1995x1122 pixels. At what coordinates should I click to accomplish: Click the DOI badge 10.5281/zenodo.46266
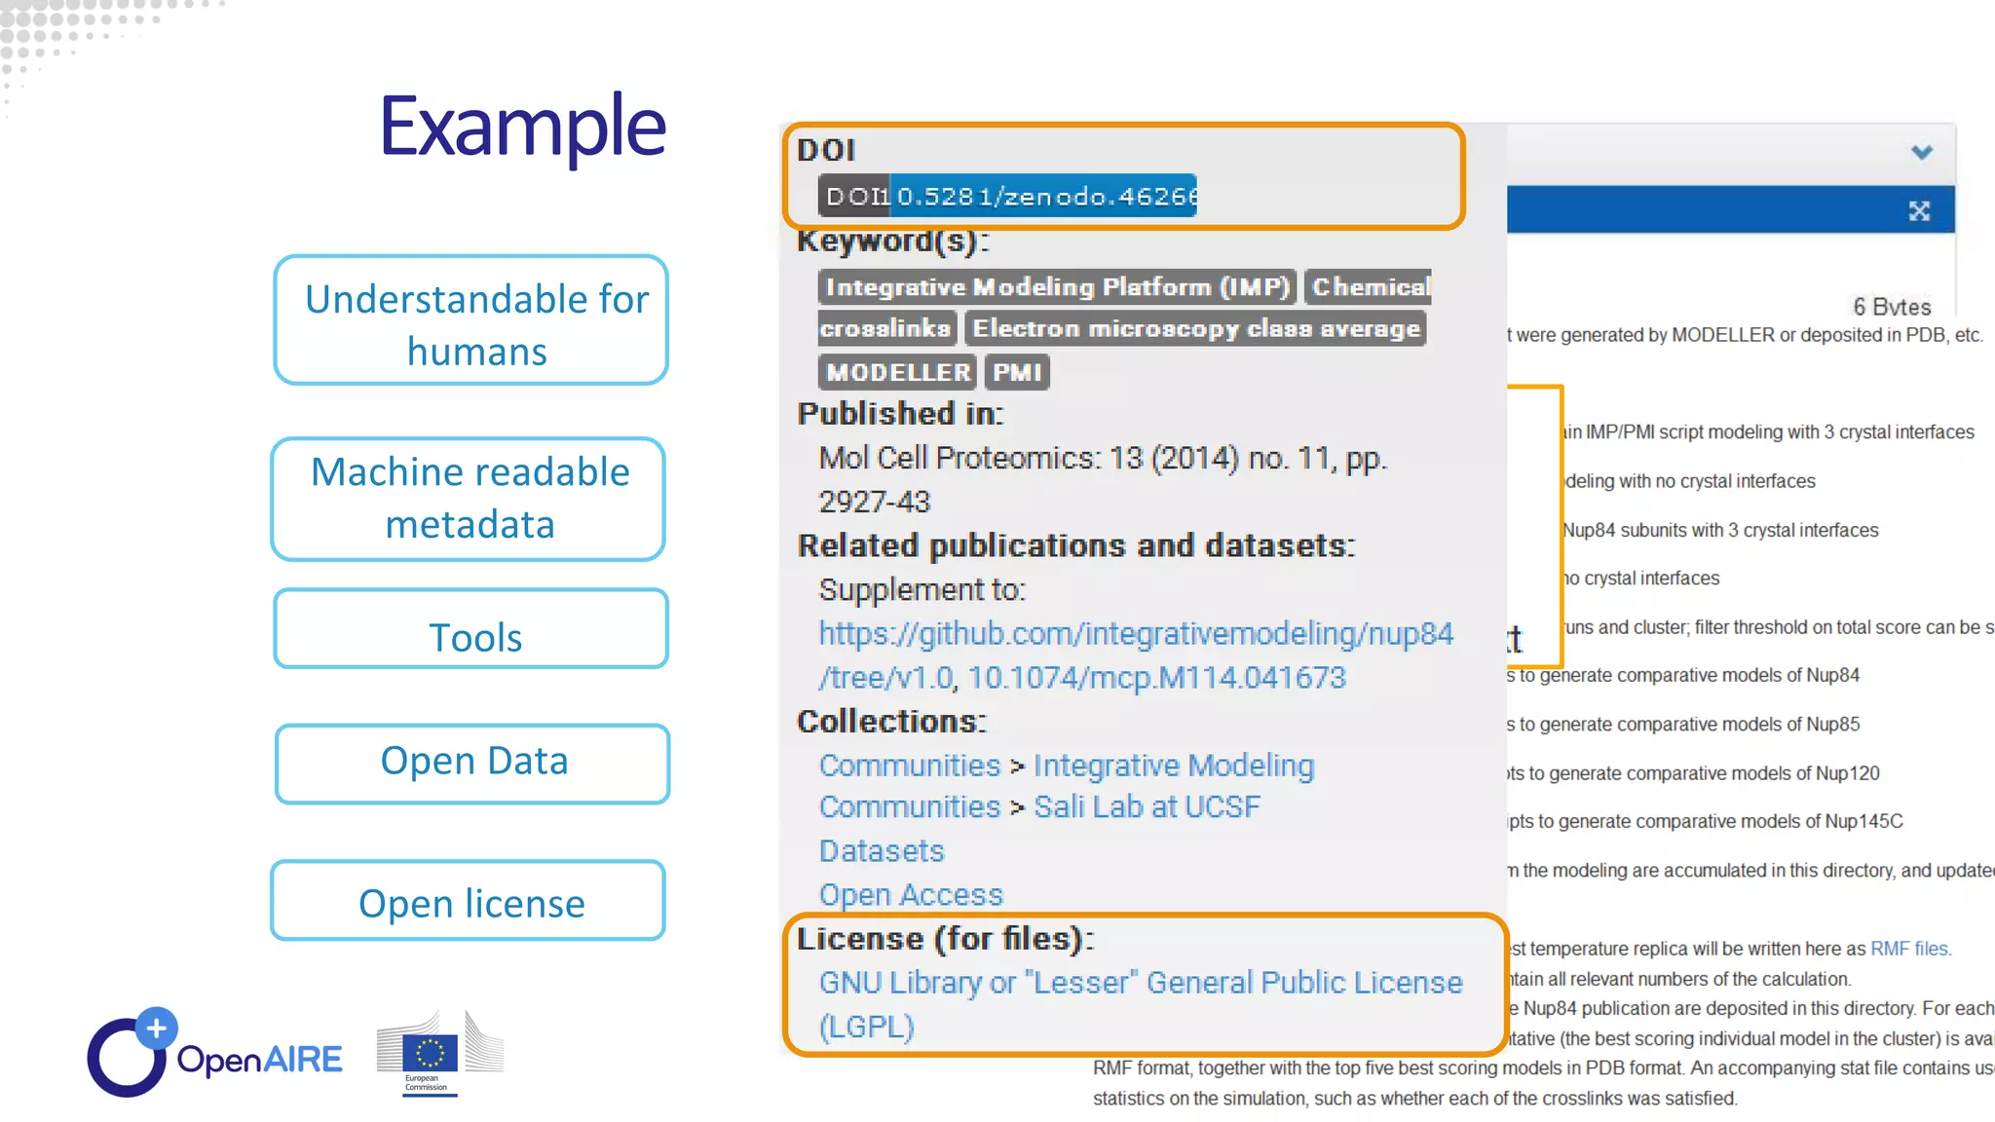click(x=1007, y=196)
